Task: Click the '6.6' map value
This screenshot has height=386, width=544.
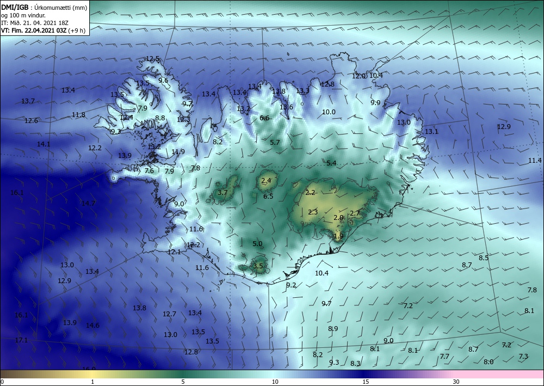Action: (264, 118)
